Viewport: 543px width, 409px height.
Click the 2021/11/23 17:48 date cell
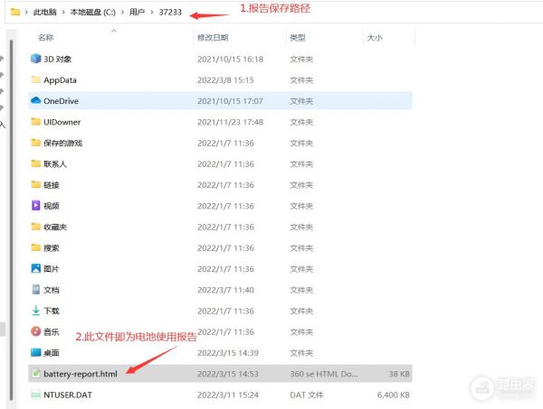point(230,122)
